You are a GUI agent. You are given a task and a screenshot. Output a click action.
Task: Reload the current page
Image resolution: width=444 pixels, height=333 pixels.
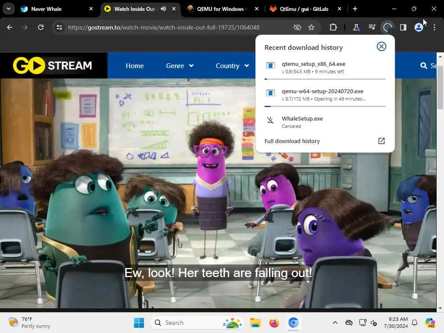41,27
